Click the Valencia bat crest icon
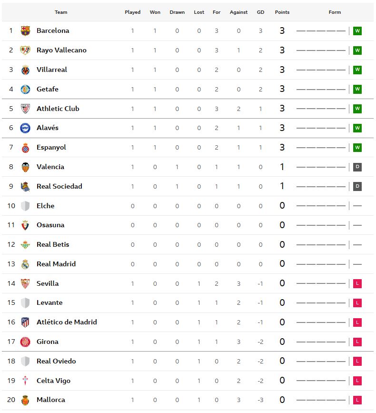Image resolution: width=376 pixels, height=413 pixels. [25, 167]
